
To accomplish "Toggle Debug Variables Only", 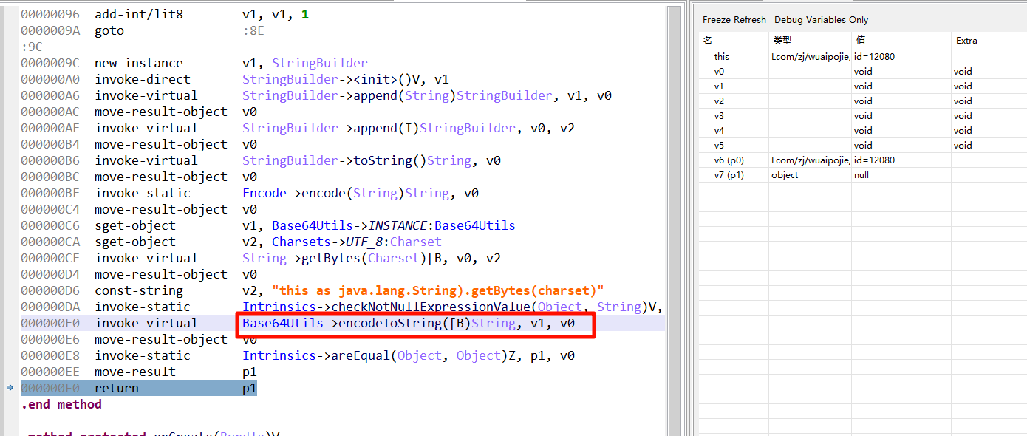I will (x=821, y=20).
